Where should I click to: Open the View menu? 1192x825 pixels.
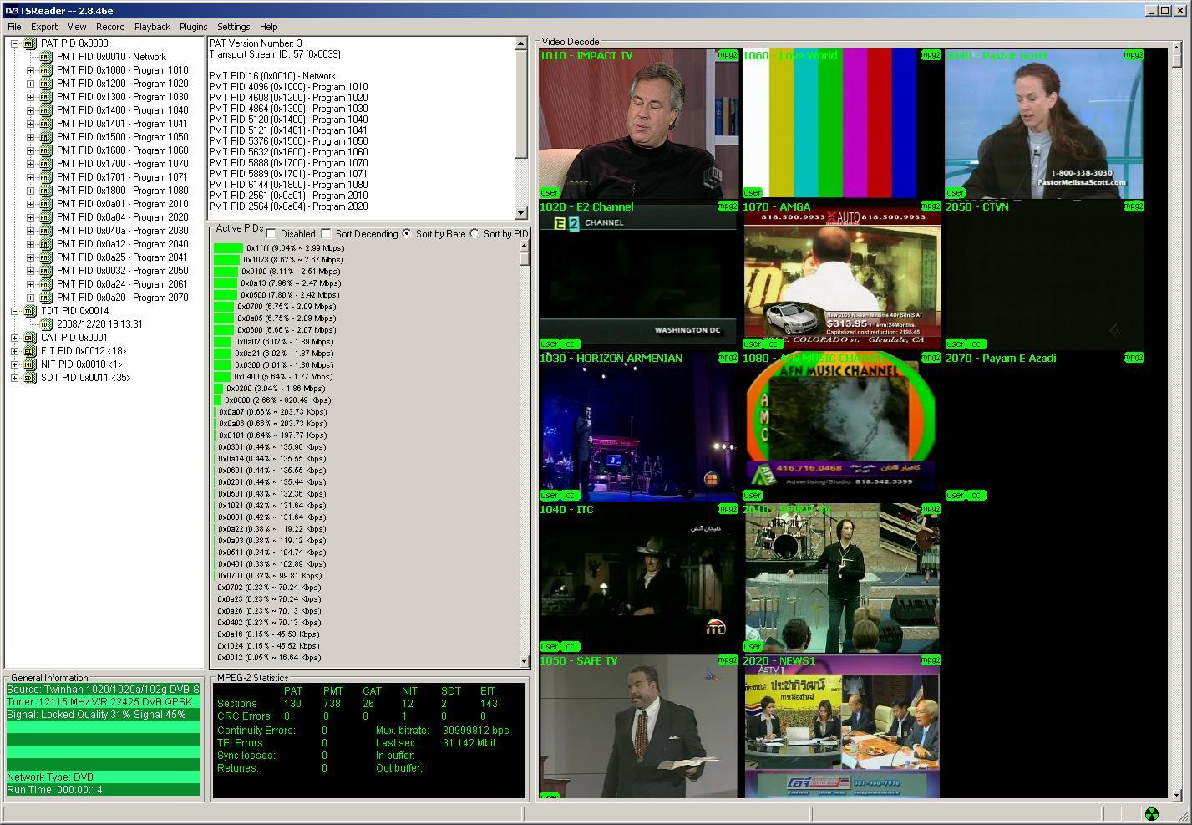point(77,27)
